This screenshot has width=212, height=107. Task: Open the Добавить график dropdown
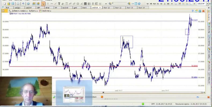[18, 11]
